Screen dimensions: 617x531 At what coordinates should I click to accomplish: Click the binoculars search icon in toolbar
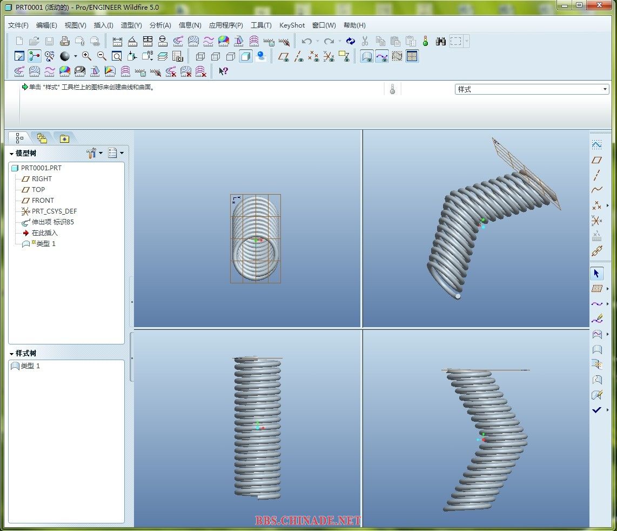(x=440, y=41)
